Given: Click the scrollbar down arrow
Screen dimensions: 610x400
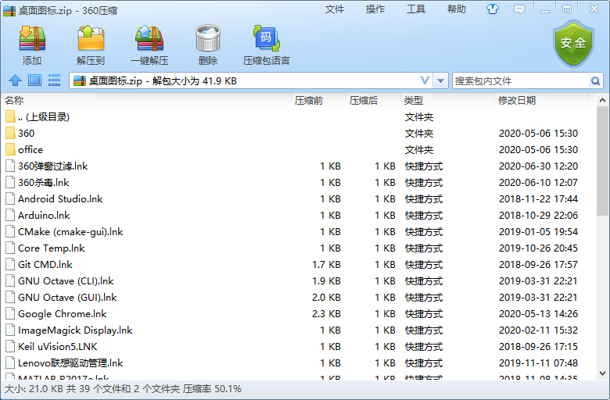Looking at the screenshot, I should [603, 373].
